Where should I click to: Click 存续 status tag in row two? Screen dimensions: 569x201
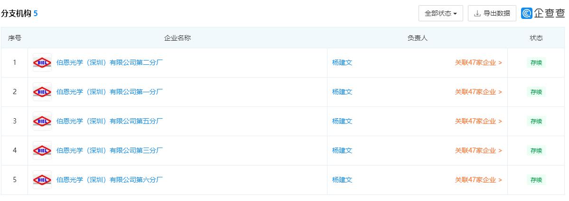tap(536, 92)
